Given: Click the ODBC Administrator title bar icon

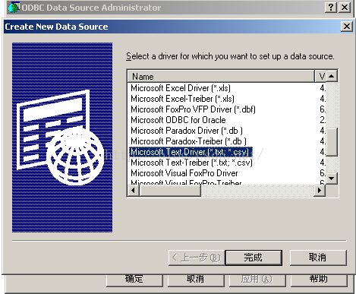Looking at the screenshot, I should pos(14,7).
